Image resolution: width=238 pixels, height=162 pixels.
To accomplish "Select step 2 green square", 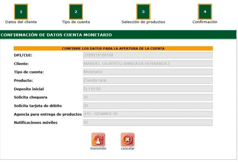I will click(x=76, y=12).
